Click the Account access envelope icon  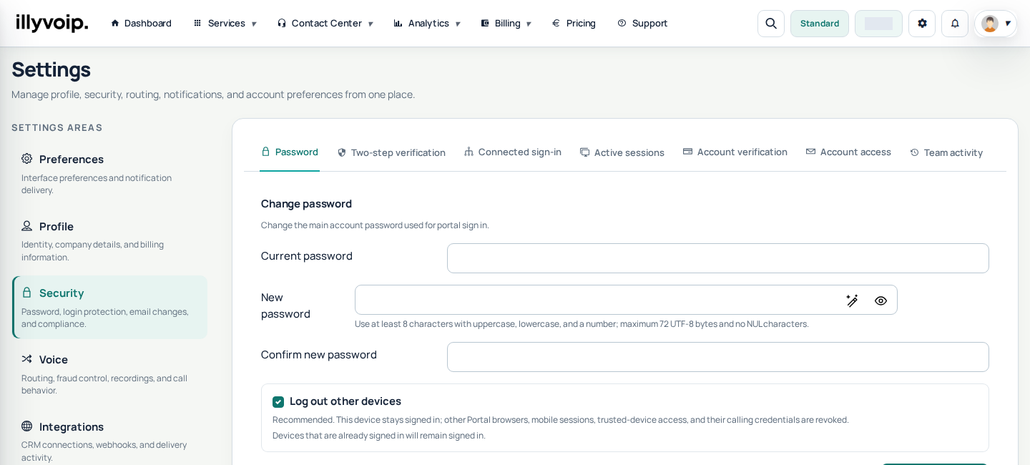click(x=811, y=152)
